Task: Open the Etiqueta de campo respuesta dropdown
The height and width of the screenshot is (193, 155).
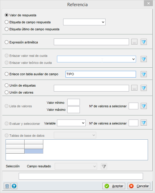Action: pos(84,22)
